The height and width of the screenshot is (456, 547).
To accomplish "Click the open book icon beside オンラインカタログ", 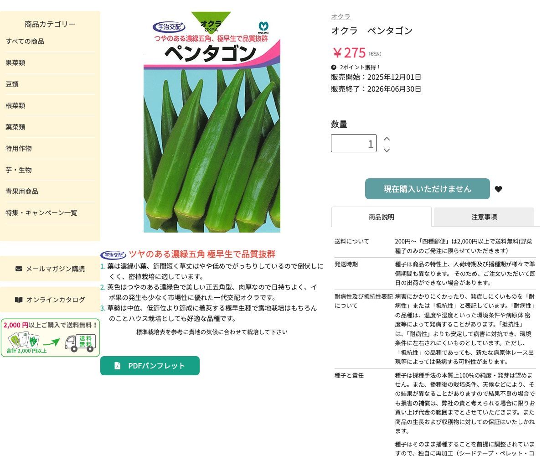I will (x=18, y=300).
